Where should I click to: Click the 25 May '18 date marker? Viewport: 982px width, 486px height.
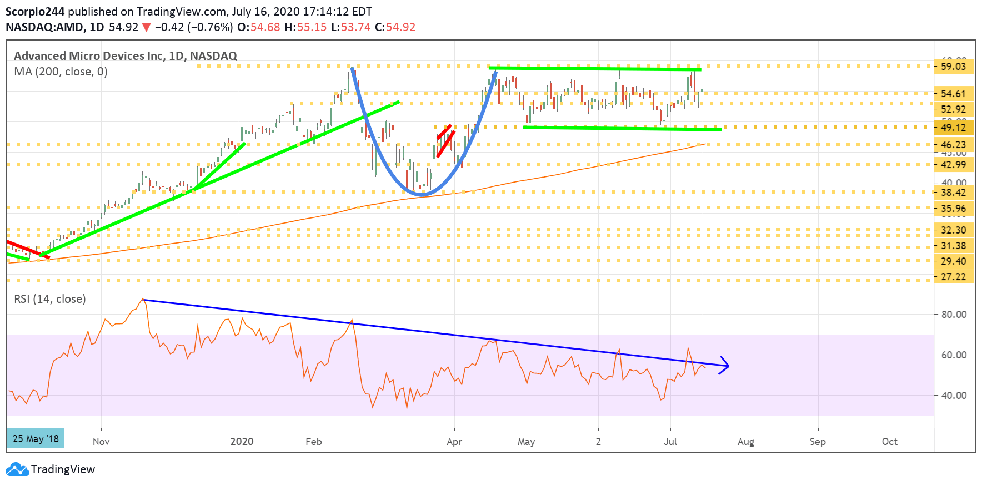[x=36, y=439]
